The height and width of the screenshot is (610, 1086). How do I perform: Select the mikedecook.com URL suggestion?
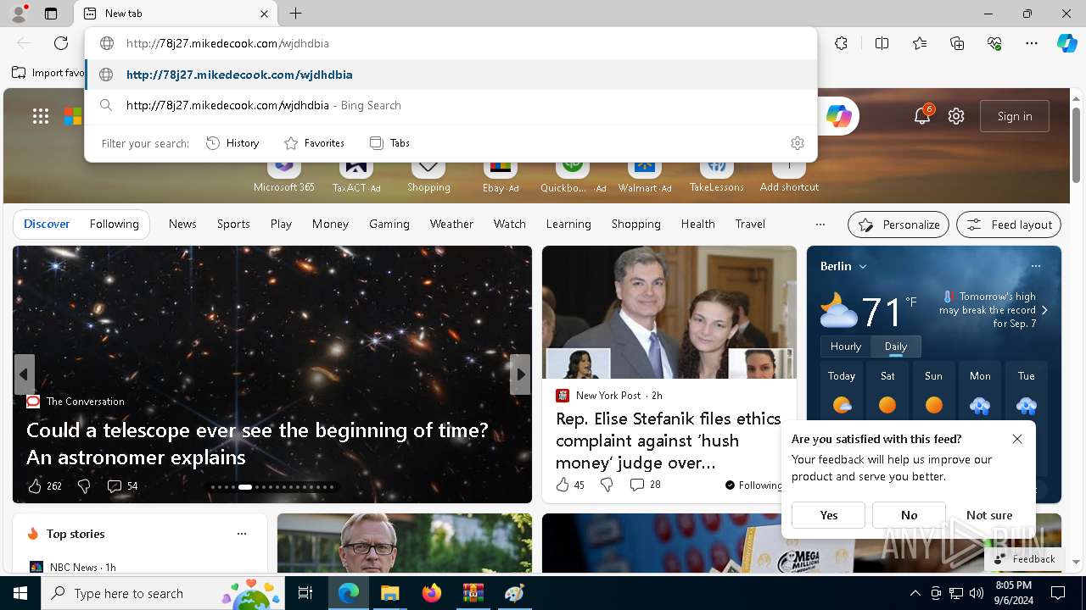click(x=451, y=75)
